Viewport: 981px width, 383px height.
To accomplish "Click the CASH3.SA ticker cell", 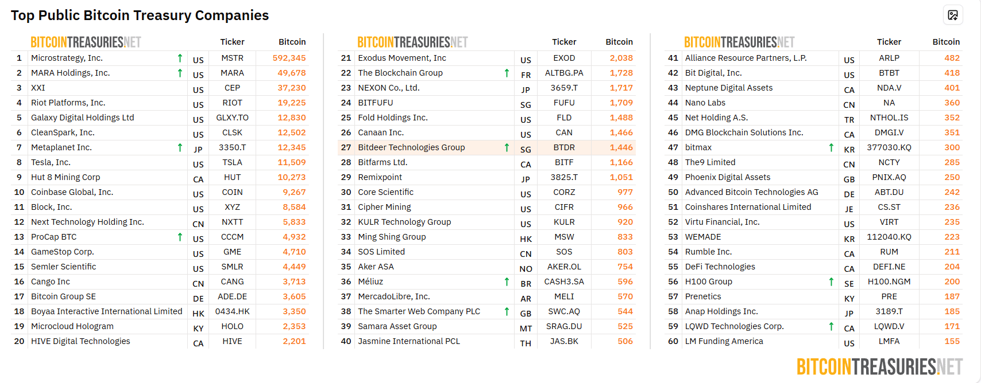I will point(564,282).
